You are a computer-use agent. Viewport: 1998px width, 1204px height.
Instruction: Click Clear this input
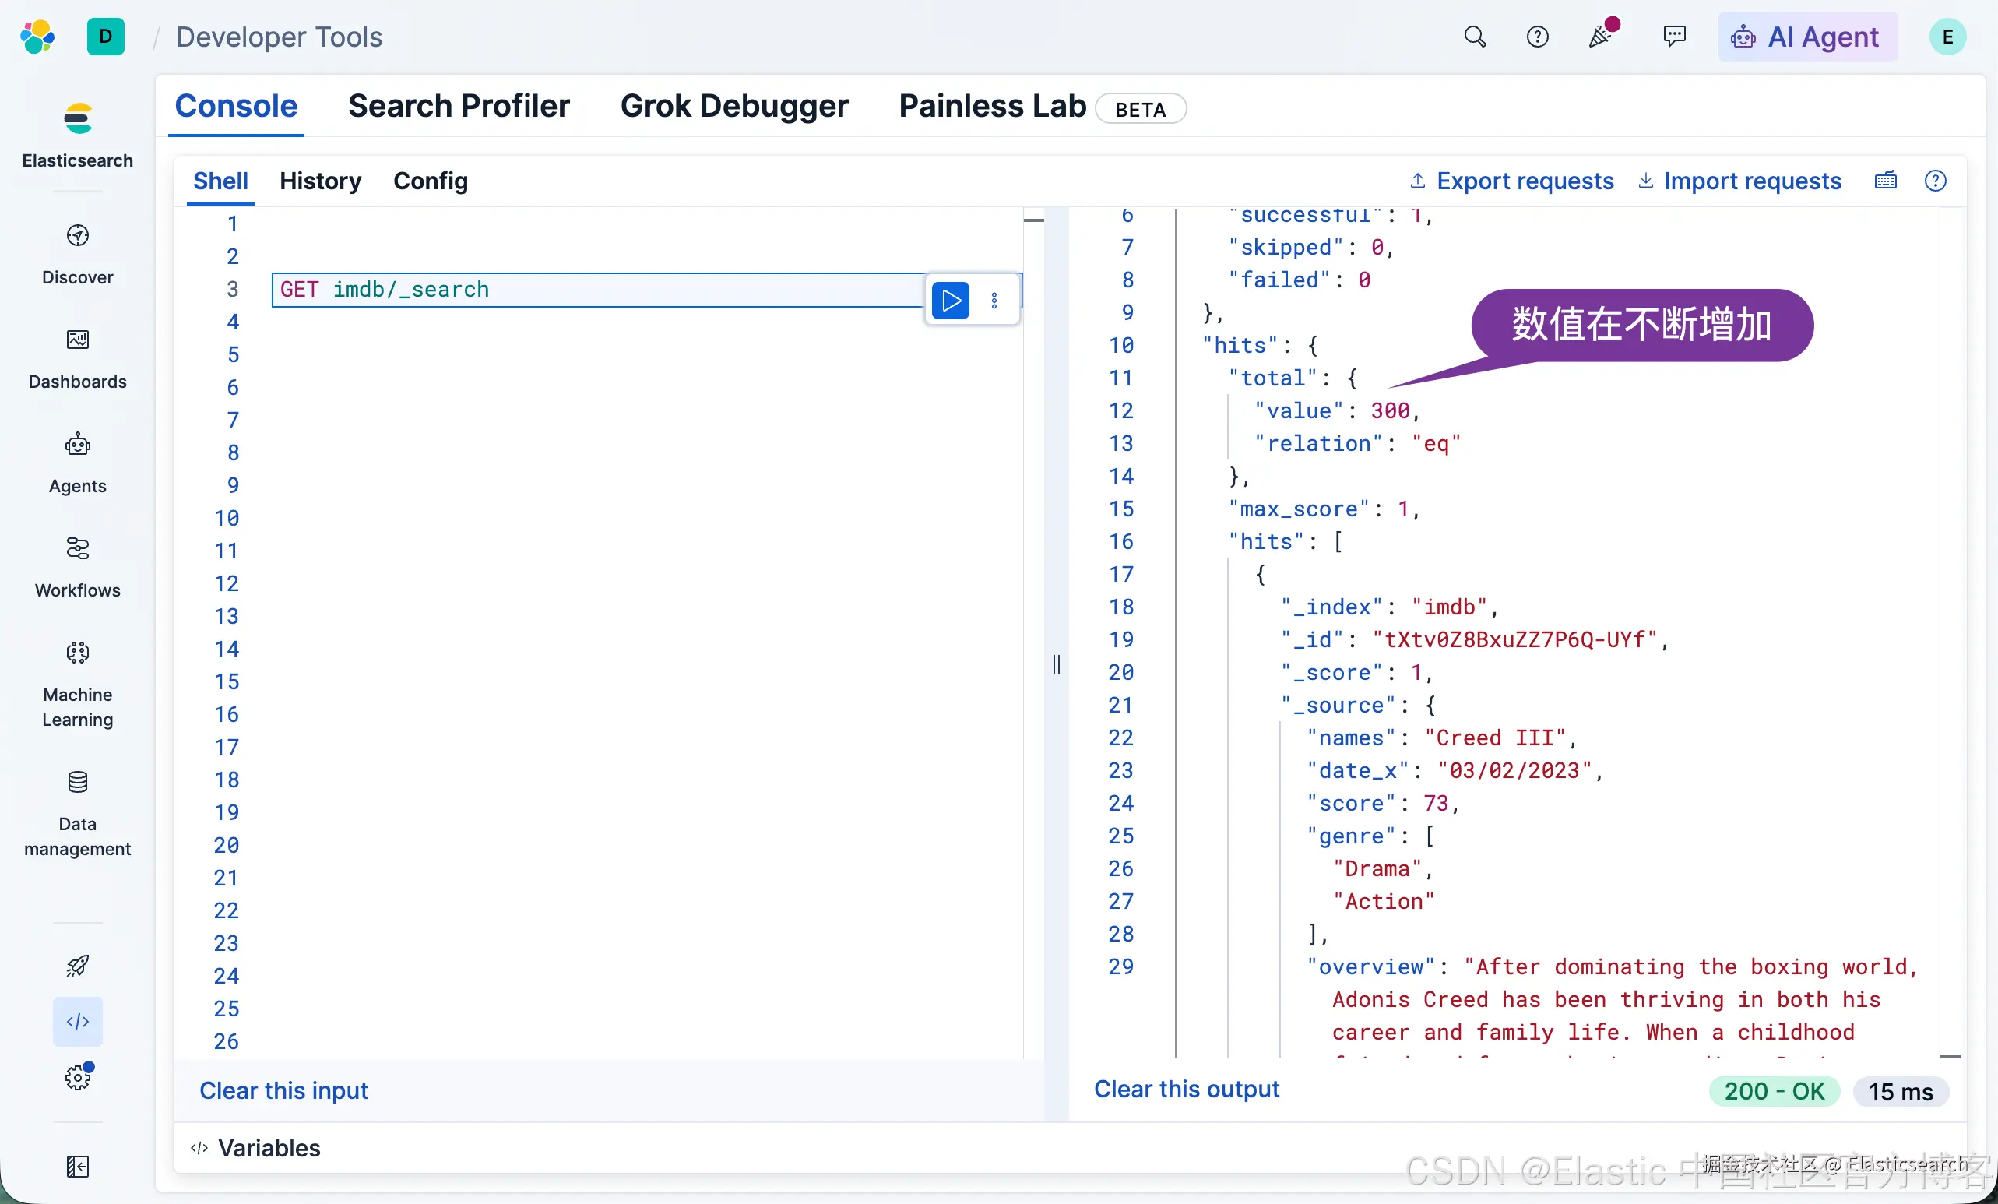click(283, 1090)
